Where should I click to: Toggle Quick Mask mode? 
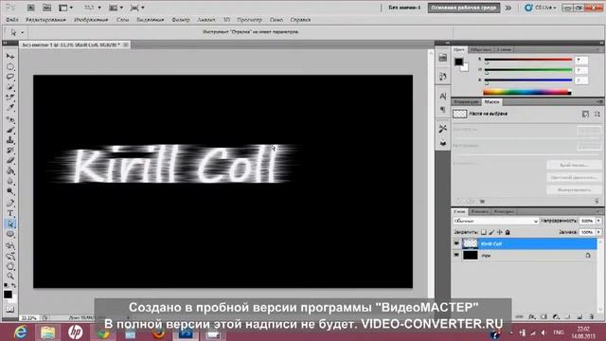coord(10,310)
